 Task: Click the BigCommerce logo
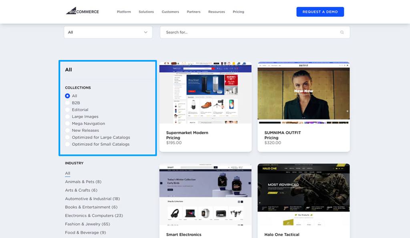click(x=82, y=11)
